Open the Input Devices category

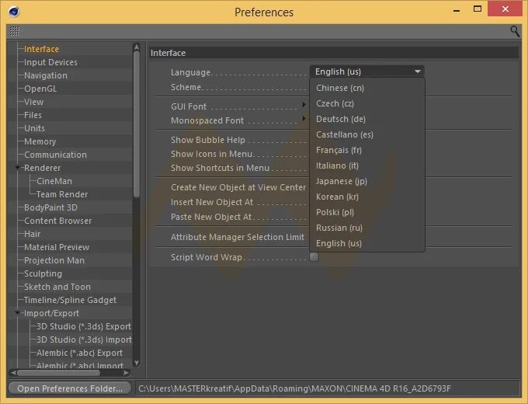click(x=50, y=62)
